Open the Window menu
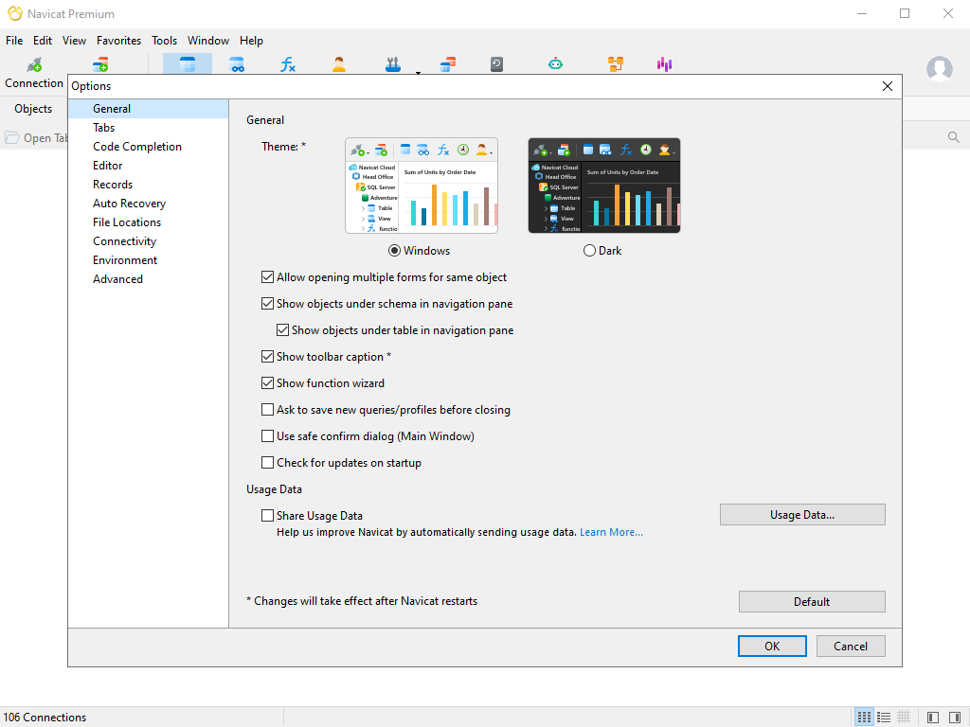This screenshot has height=727, width=970. pyautogui.click(x=208, y=40)
